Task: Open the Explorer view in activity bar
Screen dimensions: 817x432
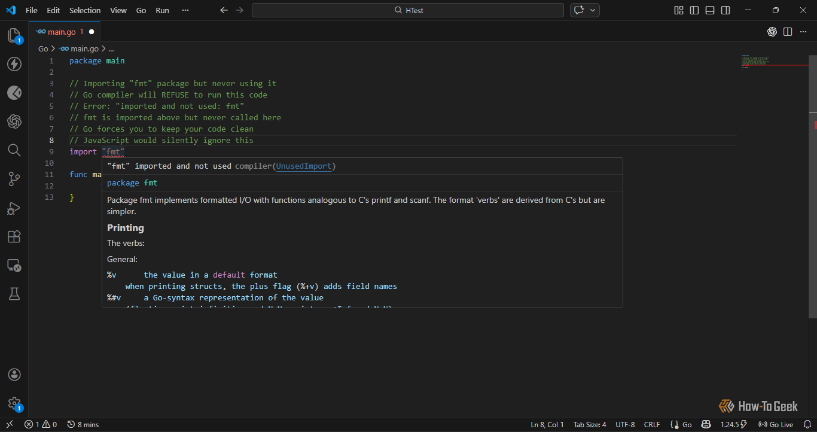Action: pyautogui.click(x=14, y=35)
